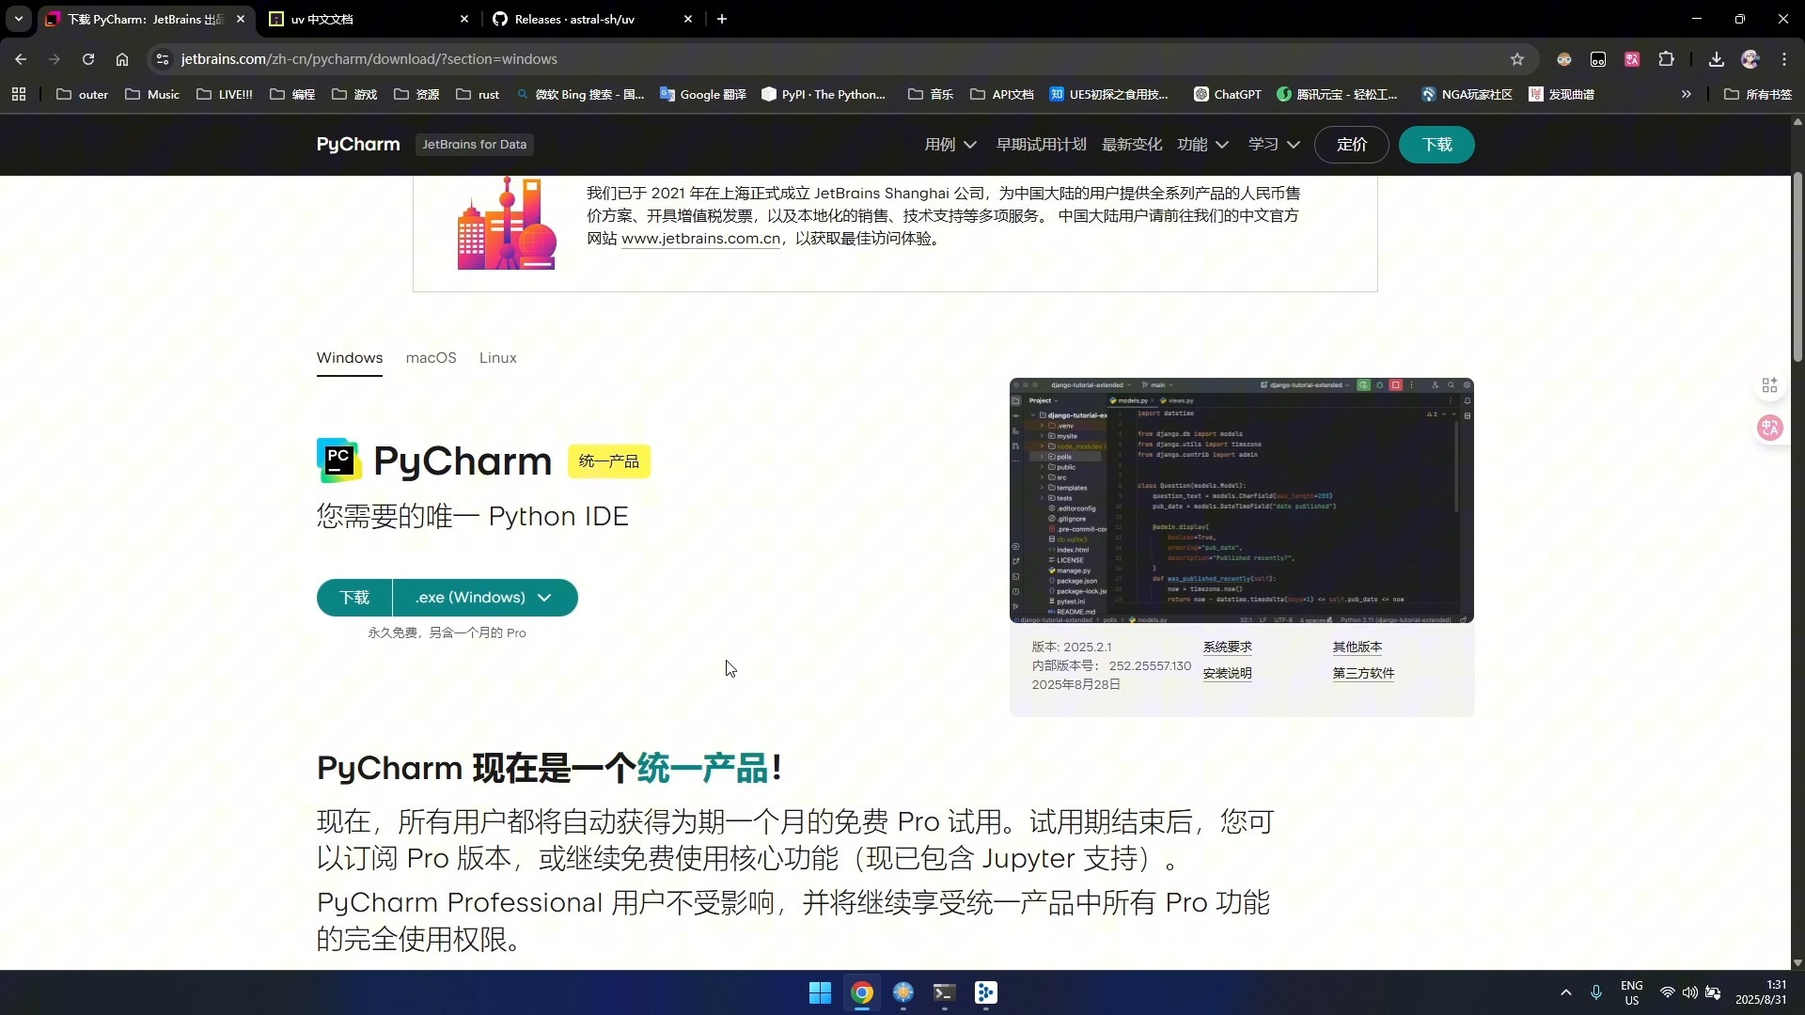Image resolution: width=1805 pixels, height=1015 pixels.
Task: Click the pink translate floating side icon
Action: coord(1769,429)
